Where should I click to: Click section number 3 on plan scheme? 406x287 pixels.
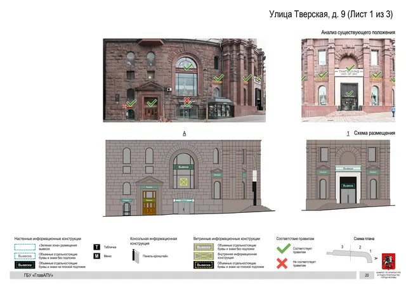tap(342, 247)
